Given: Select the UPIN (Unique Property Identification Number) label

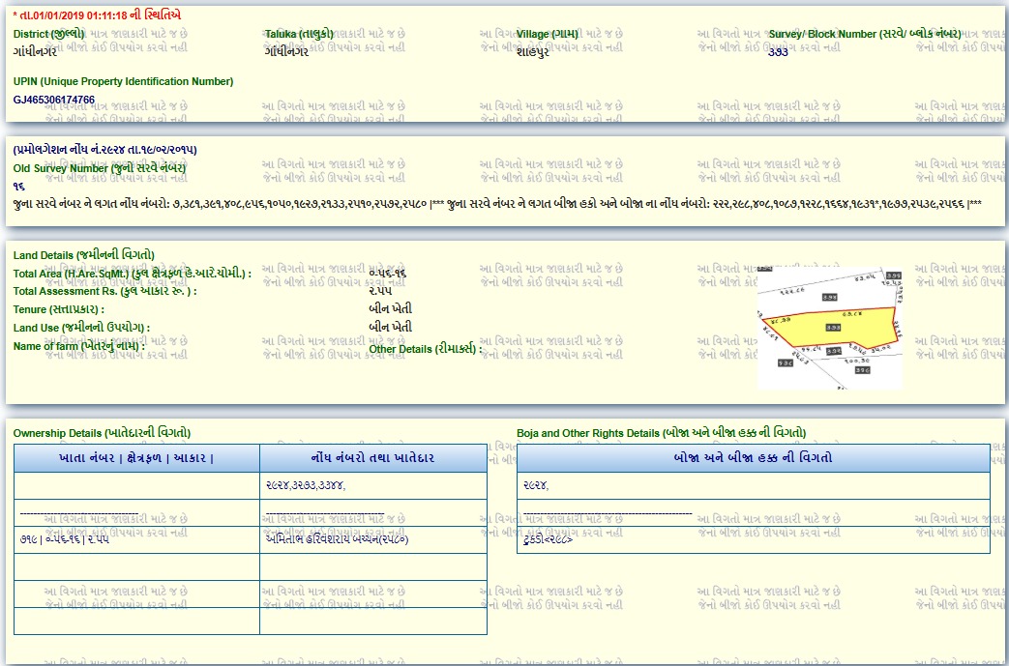Looking at the screenshot, I should (x=124, y=81).
